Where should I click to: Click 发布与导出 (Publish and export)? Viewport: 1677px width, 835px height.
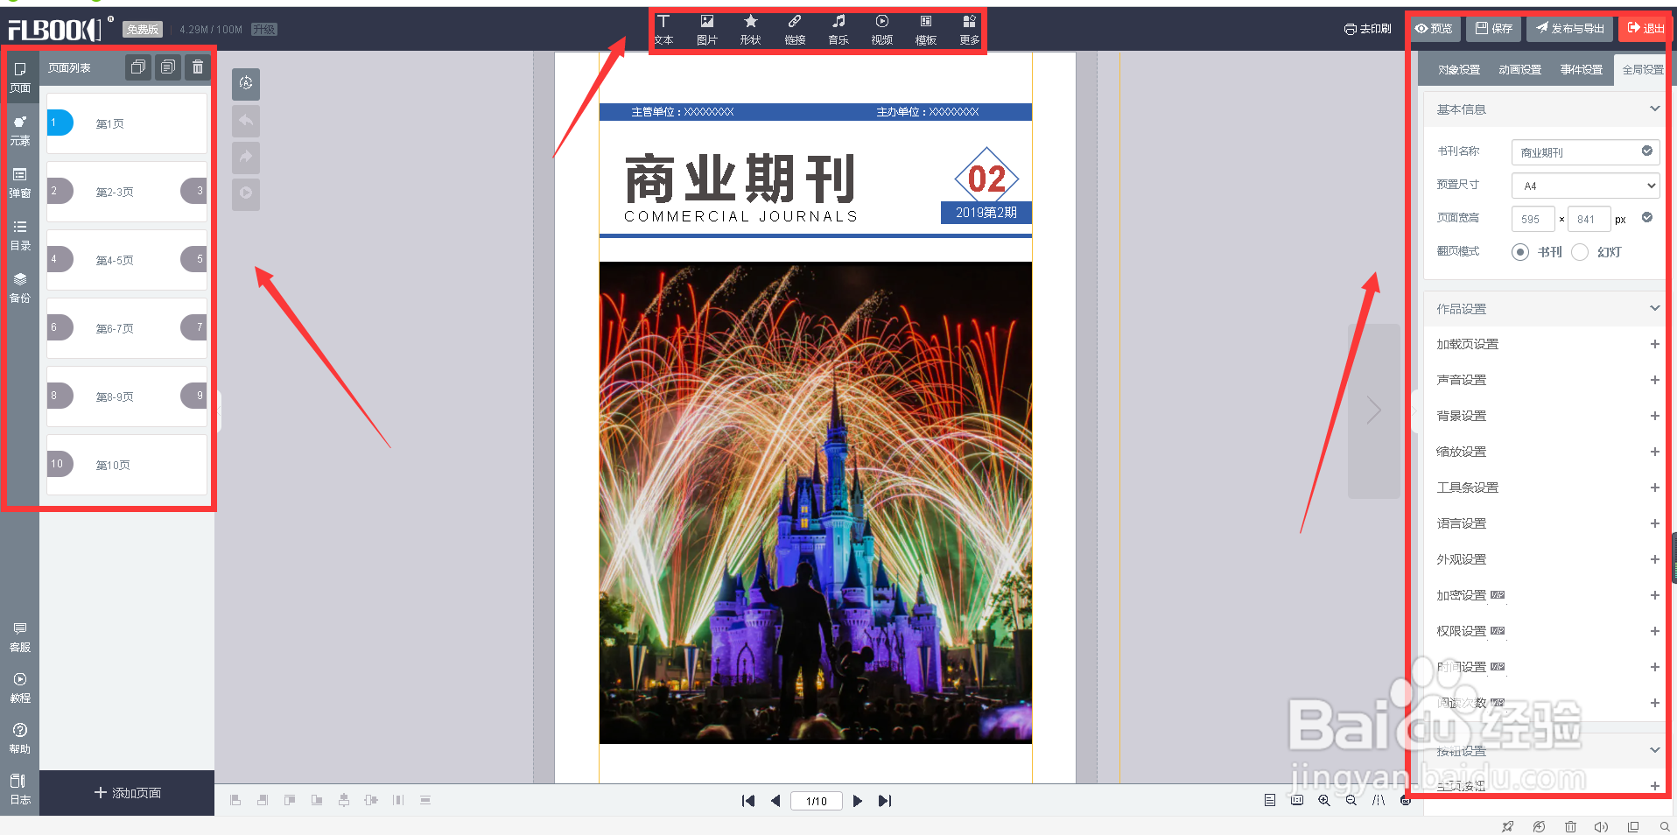click(x=1570, y=28)
